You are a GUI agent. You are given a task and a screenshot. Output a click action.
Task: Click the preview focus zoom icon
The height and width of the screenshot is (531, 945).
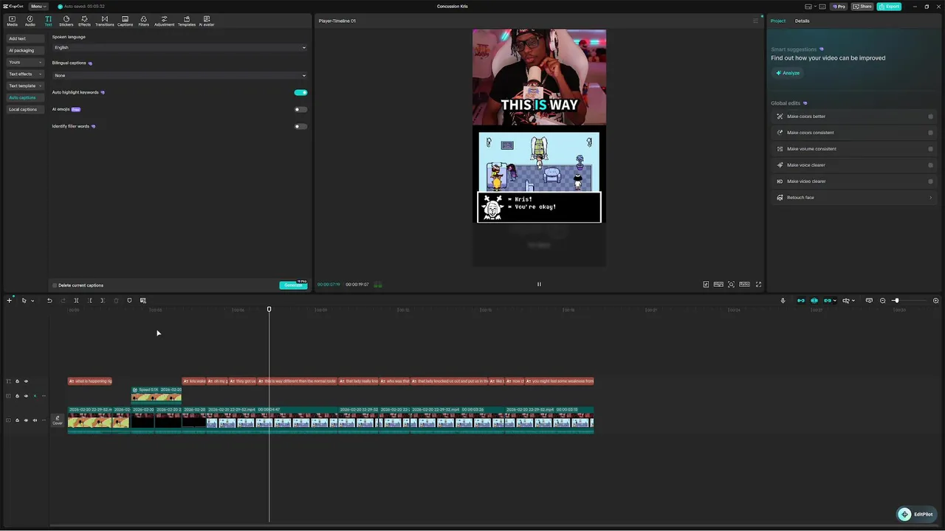pyautogui.click(x=731, y=285)
